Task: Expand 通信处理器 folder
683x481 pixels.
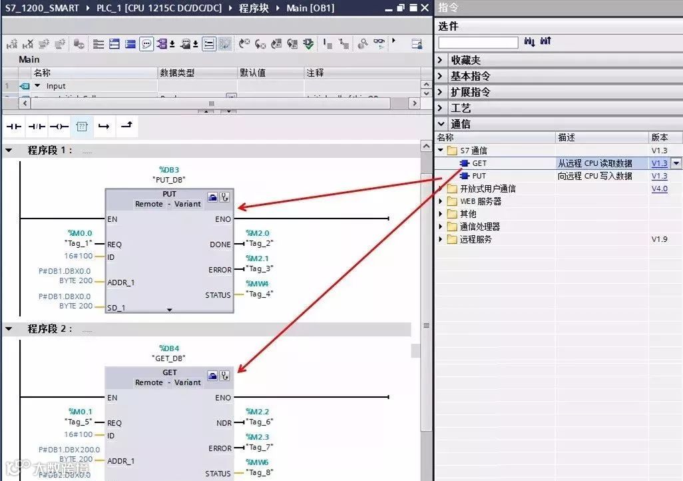Action: 441,227
